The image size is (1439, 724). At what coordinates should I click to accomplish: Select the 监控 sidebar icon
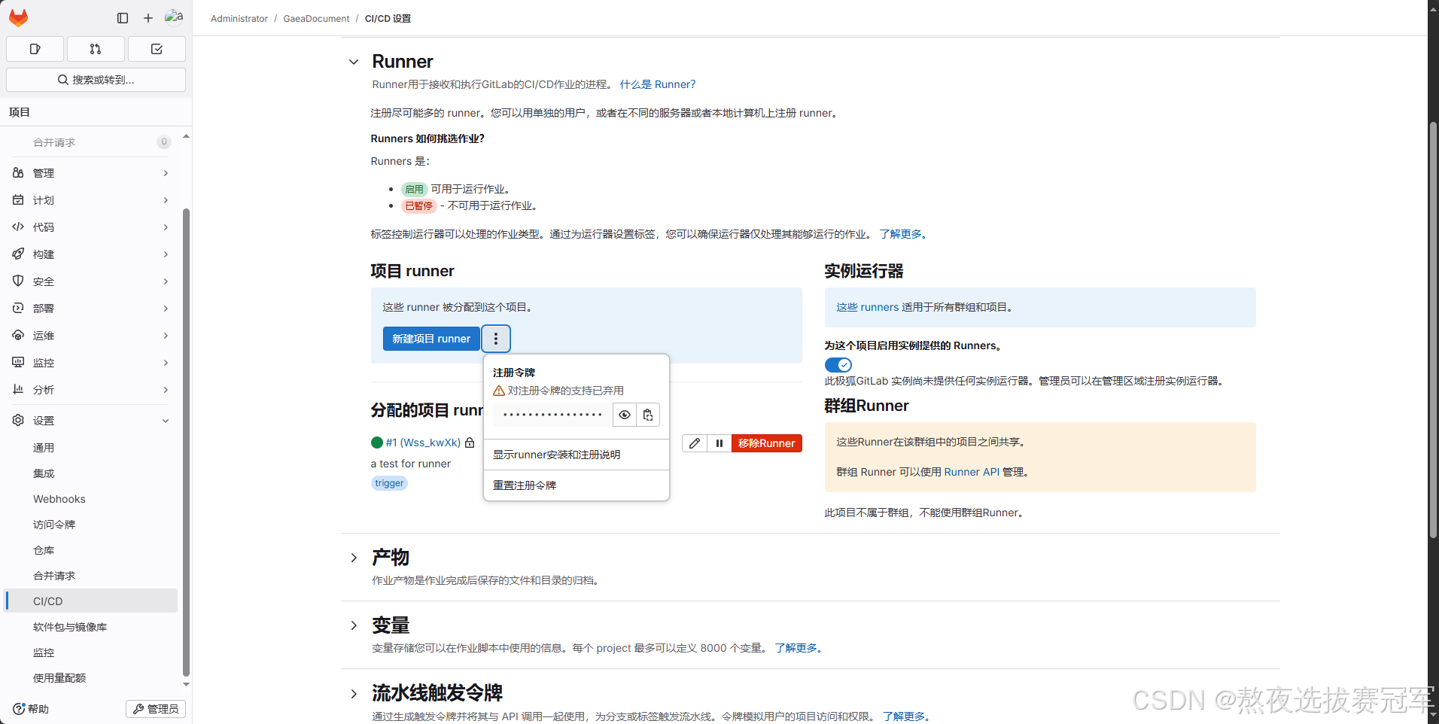click(18, 362)
